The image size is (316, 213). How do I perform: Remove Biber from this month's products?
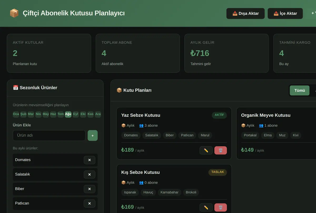[x=90, y=189]
